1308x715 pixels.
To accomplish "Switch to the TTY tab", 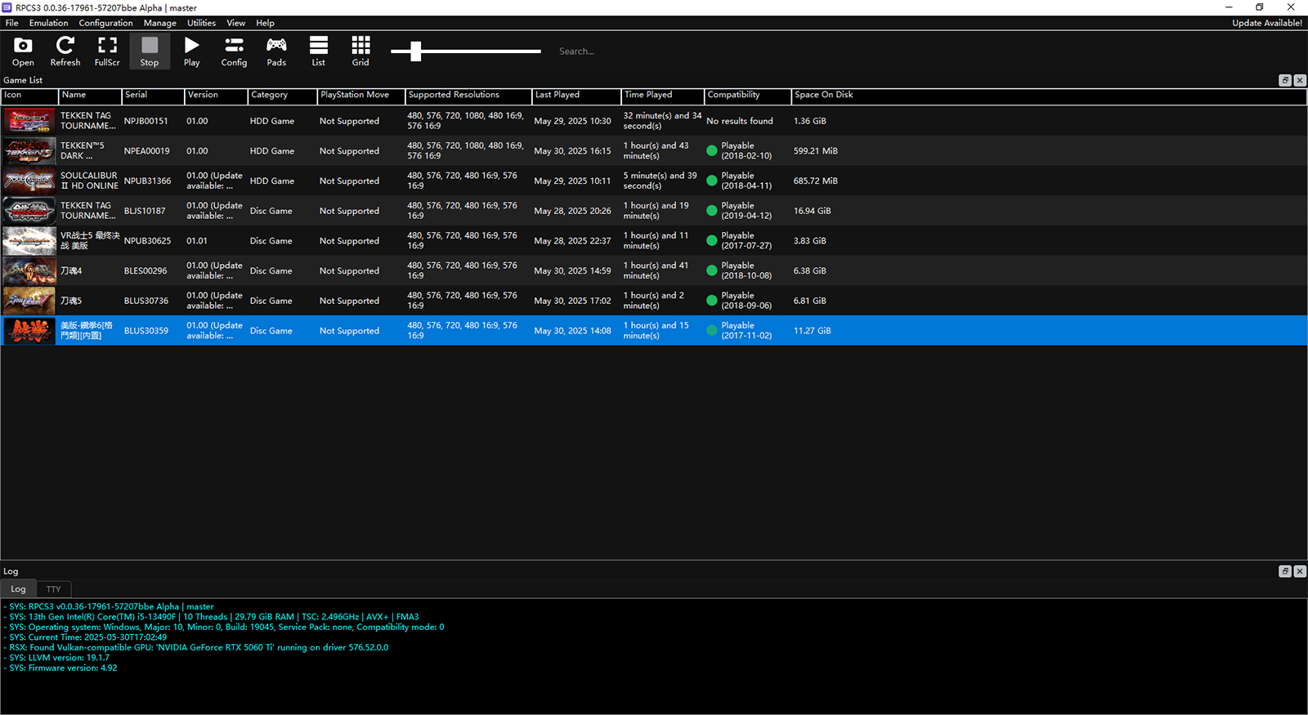I will pyautogui.click(x=54, y=589).
